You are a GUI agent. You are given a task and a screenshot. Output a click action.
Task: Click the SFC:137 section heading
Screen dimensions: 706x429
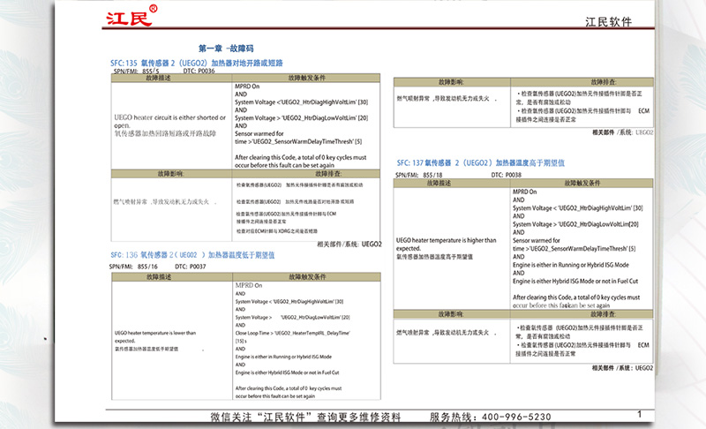tap(486, 164)
